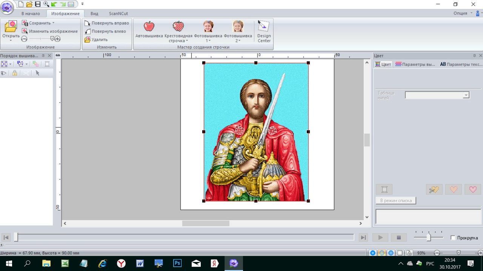Create a new blank document
The image size is (483, 271).
(x=21, y=4)
